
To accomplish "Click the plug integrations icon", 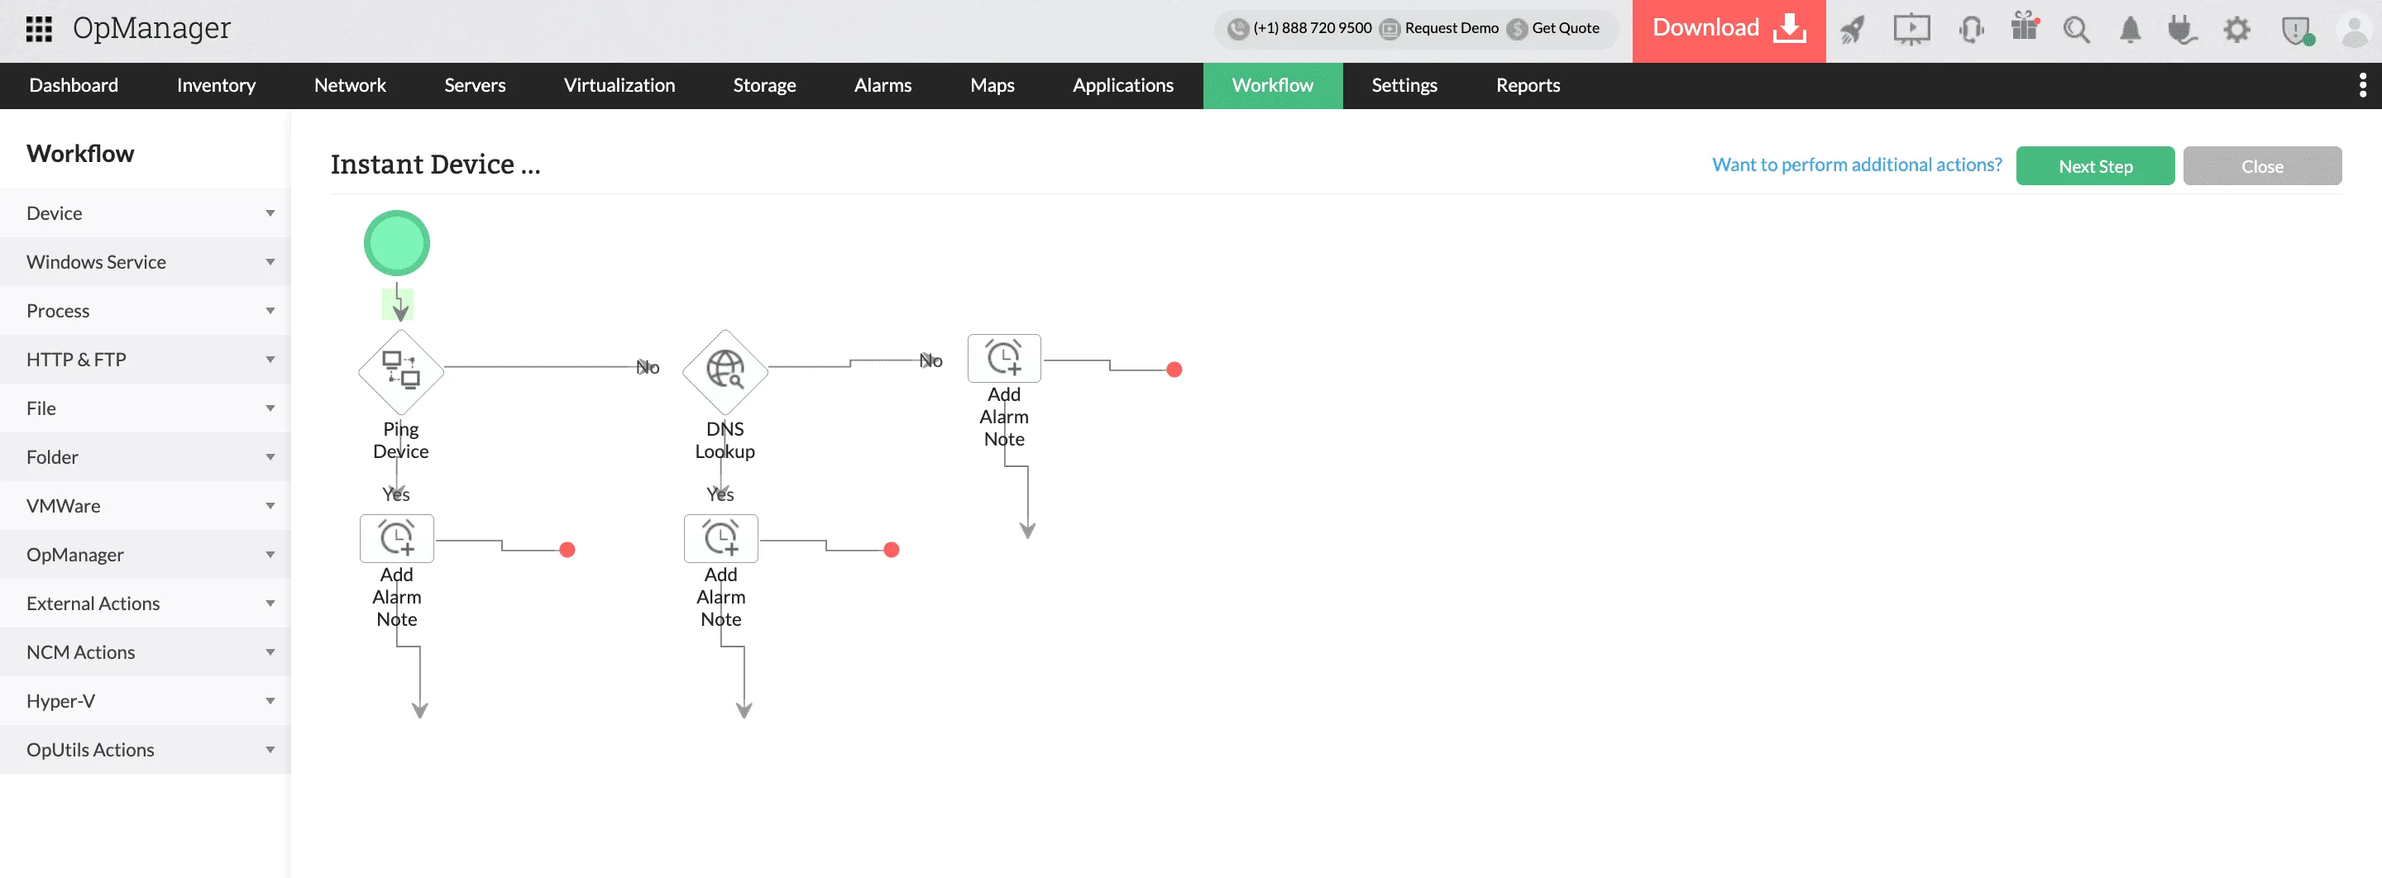I will [x=2183, y=30].
